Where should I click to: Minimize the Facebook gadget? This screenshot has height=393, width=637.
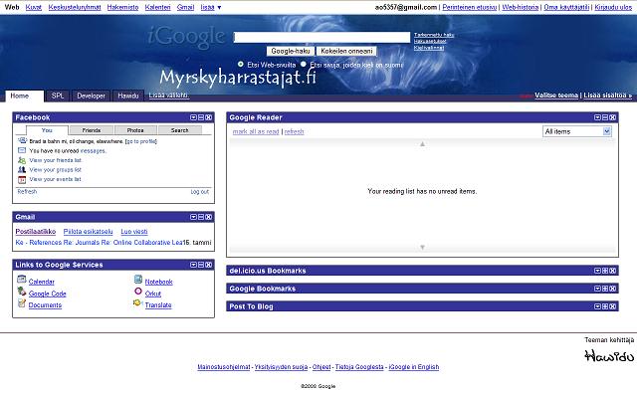click(x=201, y=117)
